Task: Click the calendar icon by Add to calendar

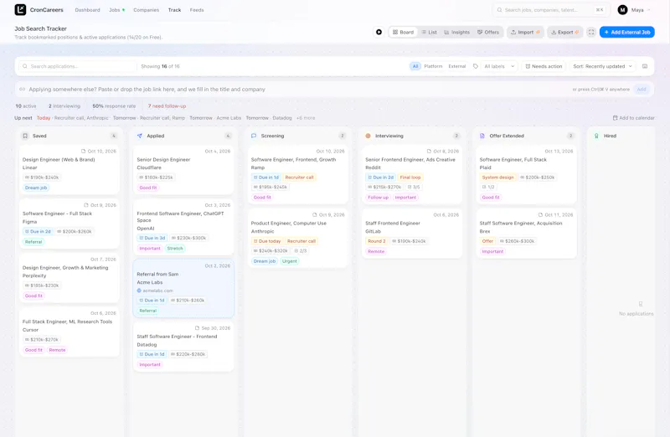Action: coord(616,118)
